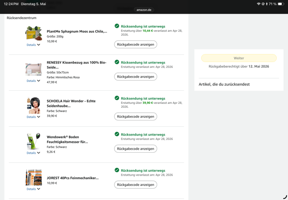
Task: Tap the Wi-Fi icon in status bar
Action: click(x=258, y=4)
